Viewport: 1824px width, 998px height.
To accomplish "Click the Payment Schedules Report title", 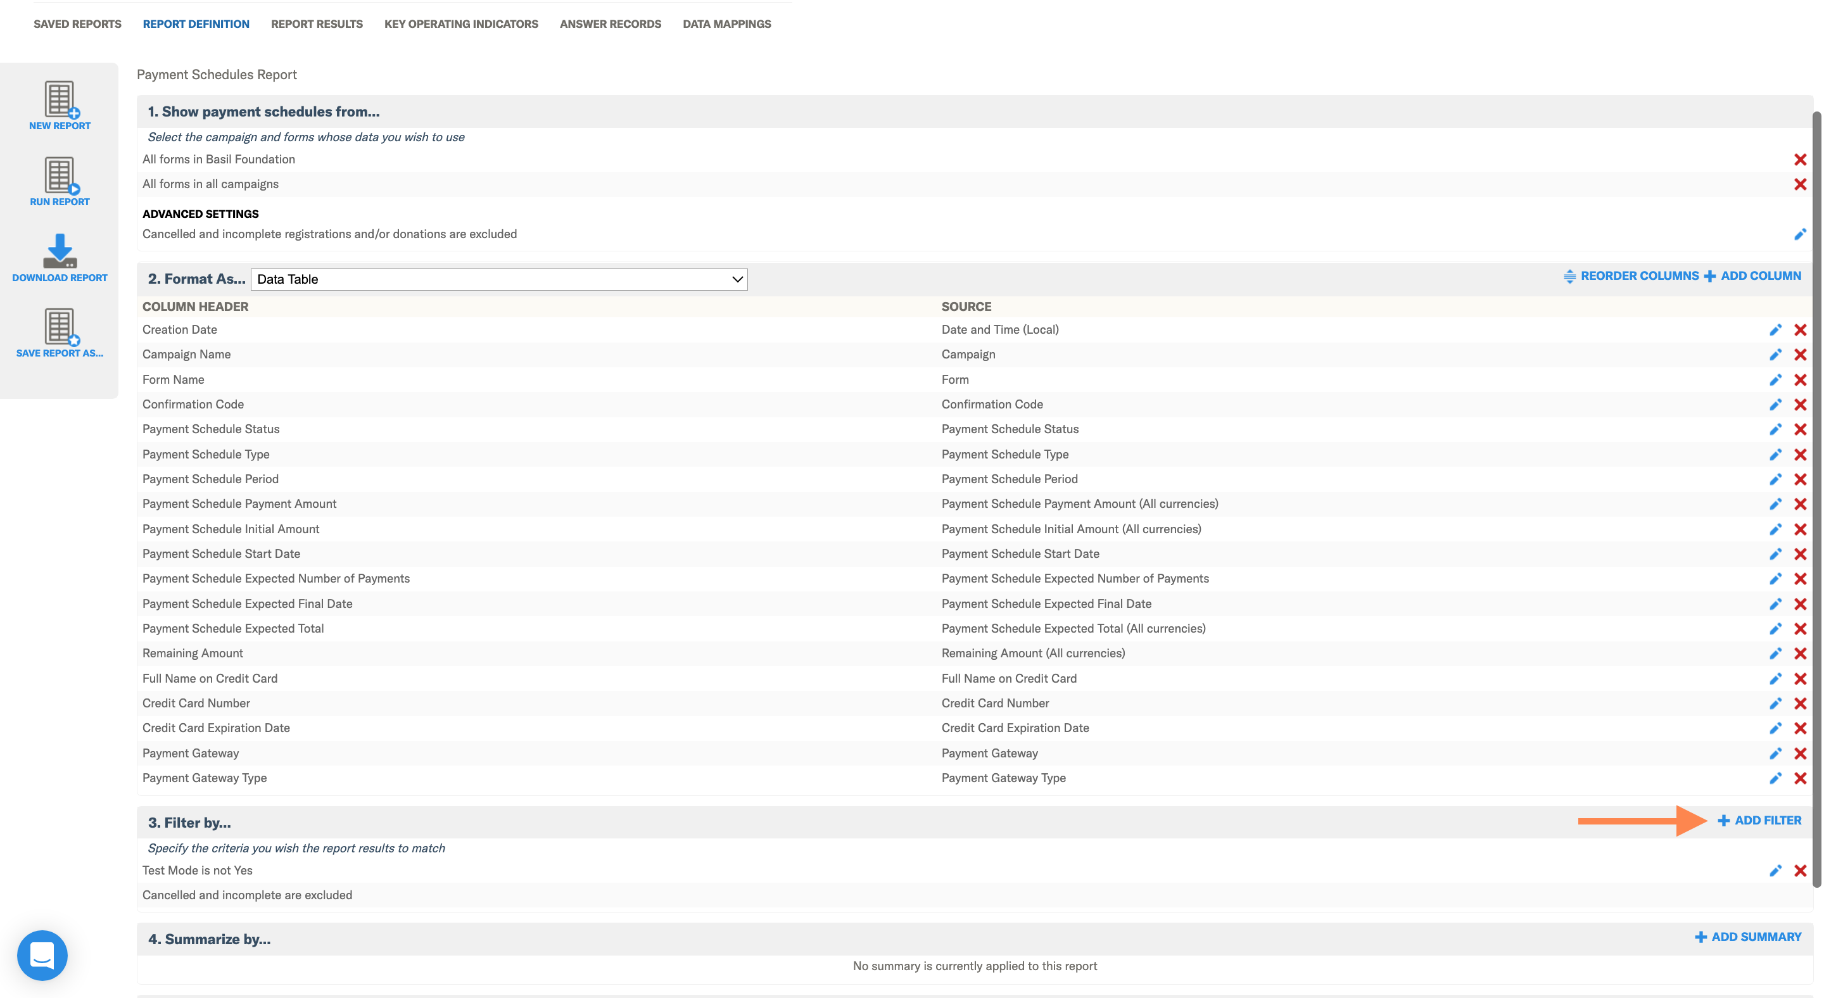I will (217, 74).
